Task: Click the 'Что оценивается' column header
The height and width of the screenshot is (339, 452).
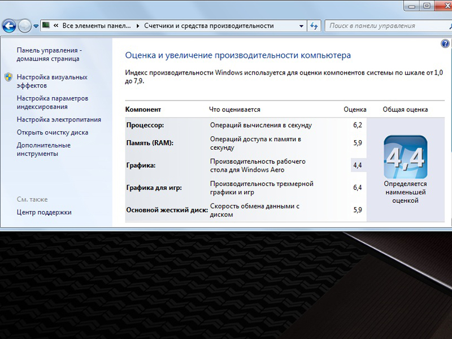Action: tap(234, 110)
